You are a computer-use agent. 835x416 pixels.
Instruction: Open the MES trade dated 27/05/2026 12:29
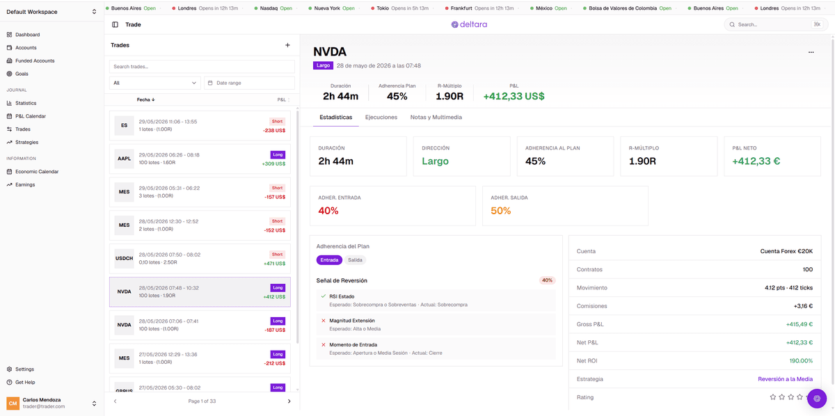(x=199, y=358)
